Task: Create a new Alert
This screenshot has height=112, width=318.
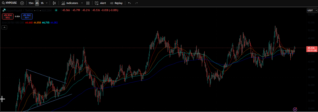Action: coord(100,3)
